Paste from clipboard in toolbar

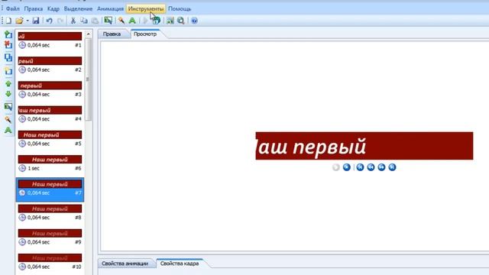click(95, 21)
